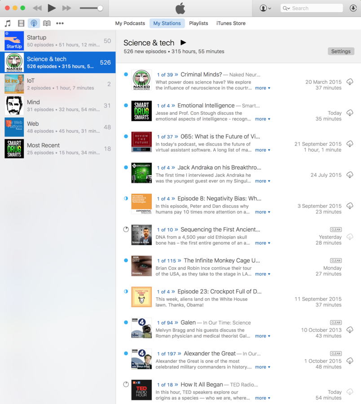Download Episode 8: Negativity Bias from cloud

tap(350, 206)
